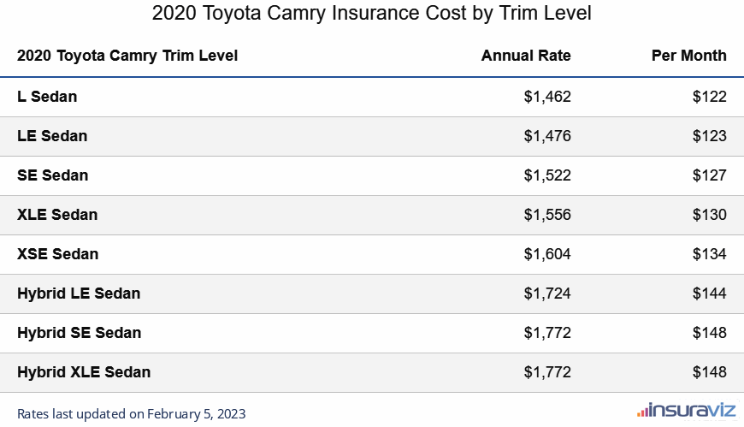Viewport: 744px width, 427px height.
Task: Click the rates last updated note
Action: pos(131,414)
